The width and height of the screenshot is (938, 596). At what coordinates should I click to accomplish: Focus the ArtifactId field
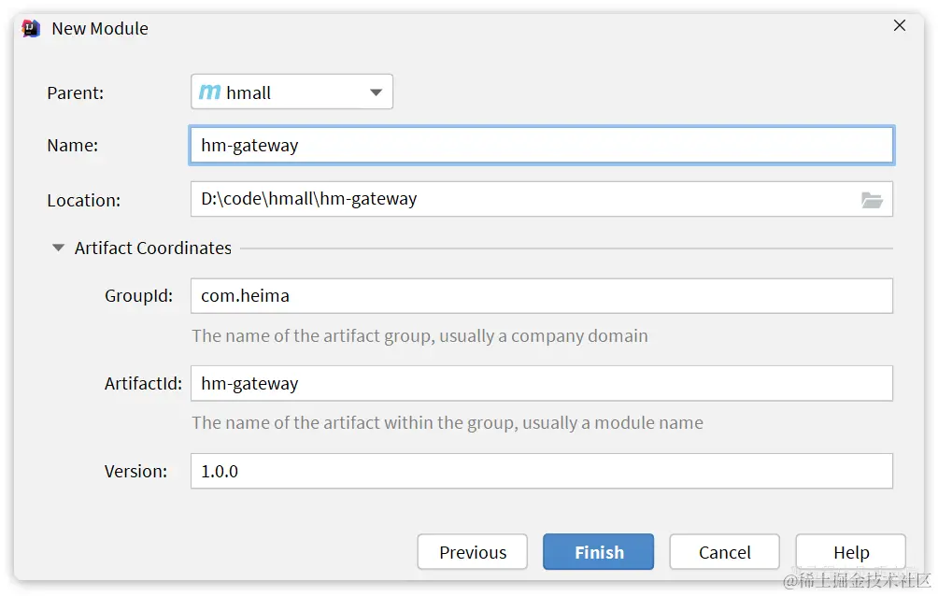click(x=541, y=383)
